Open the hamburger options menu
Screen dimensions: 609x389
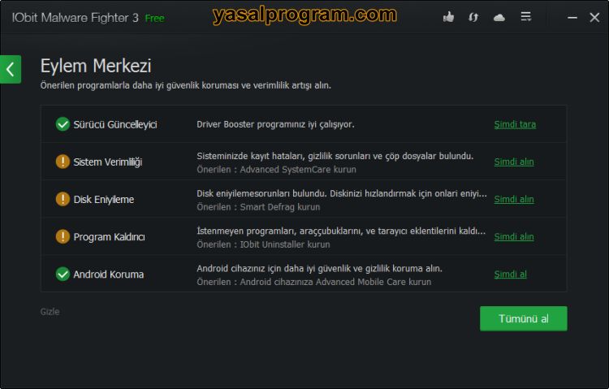[x=525, y=17]
